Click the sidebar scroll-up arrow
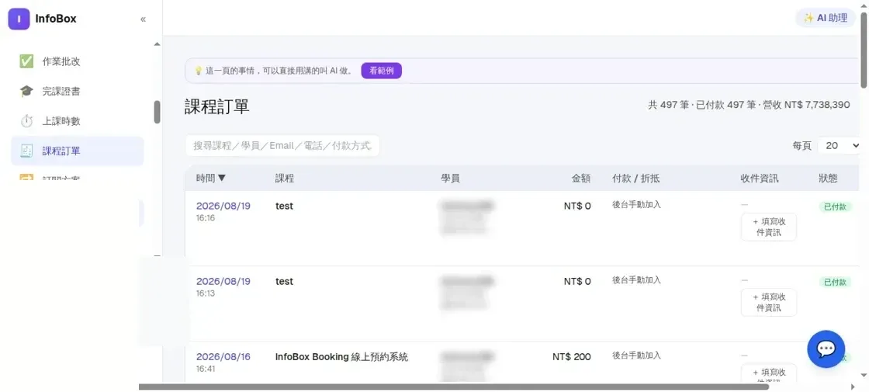This screenshot has height=392, width=869. pos(157,43)
